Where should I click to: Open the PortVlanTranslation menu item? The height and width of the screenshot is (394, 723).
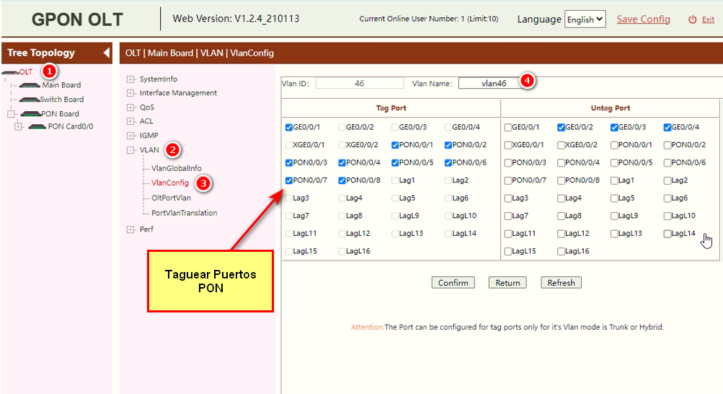[184, 213]
